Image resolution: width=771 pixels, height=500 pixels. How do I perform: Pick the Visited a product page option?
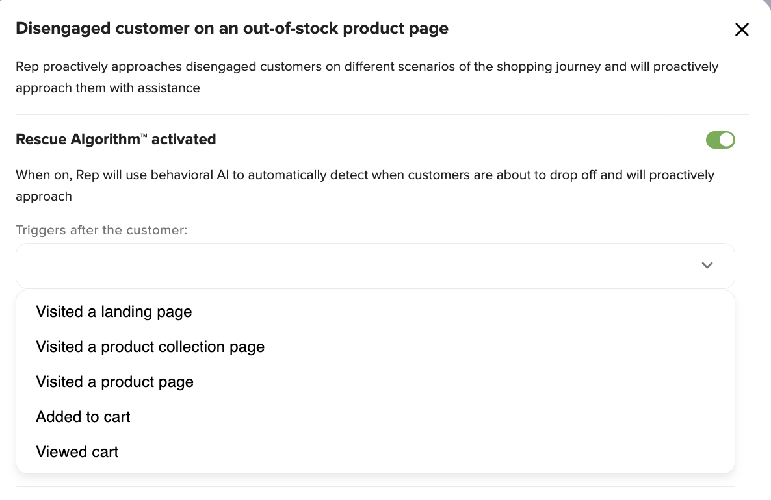tap(375, 382)
